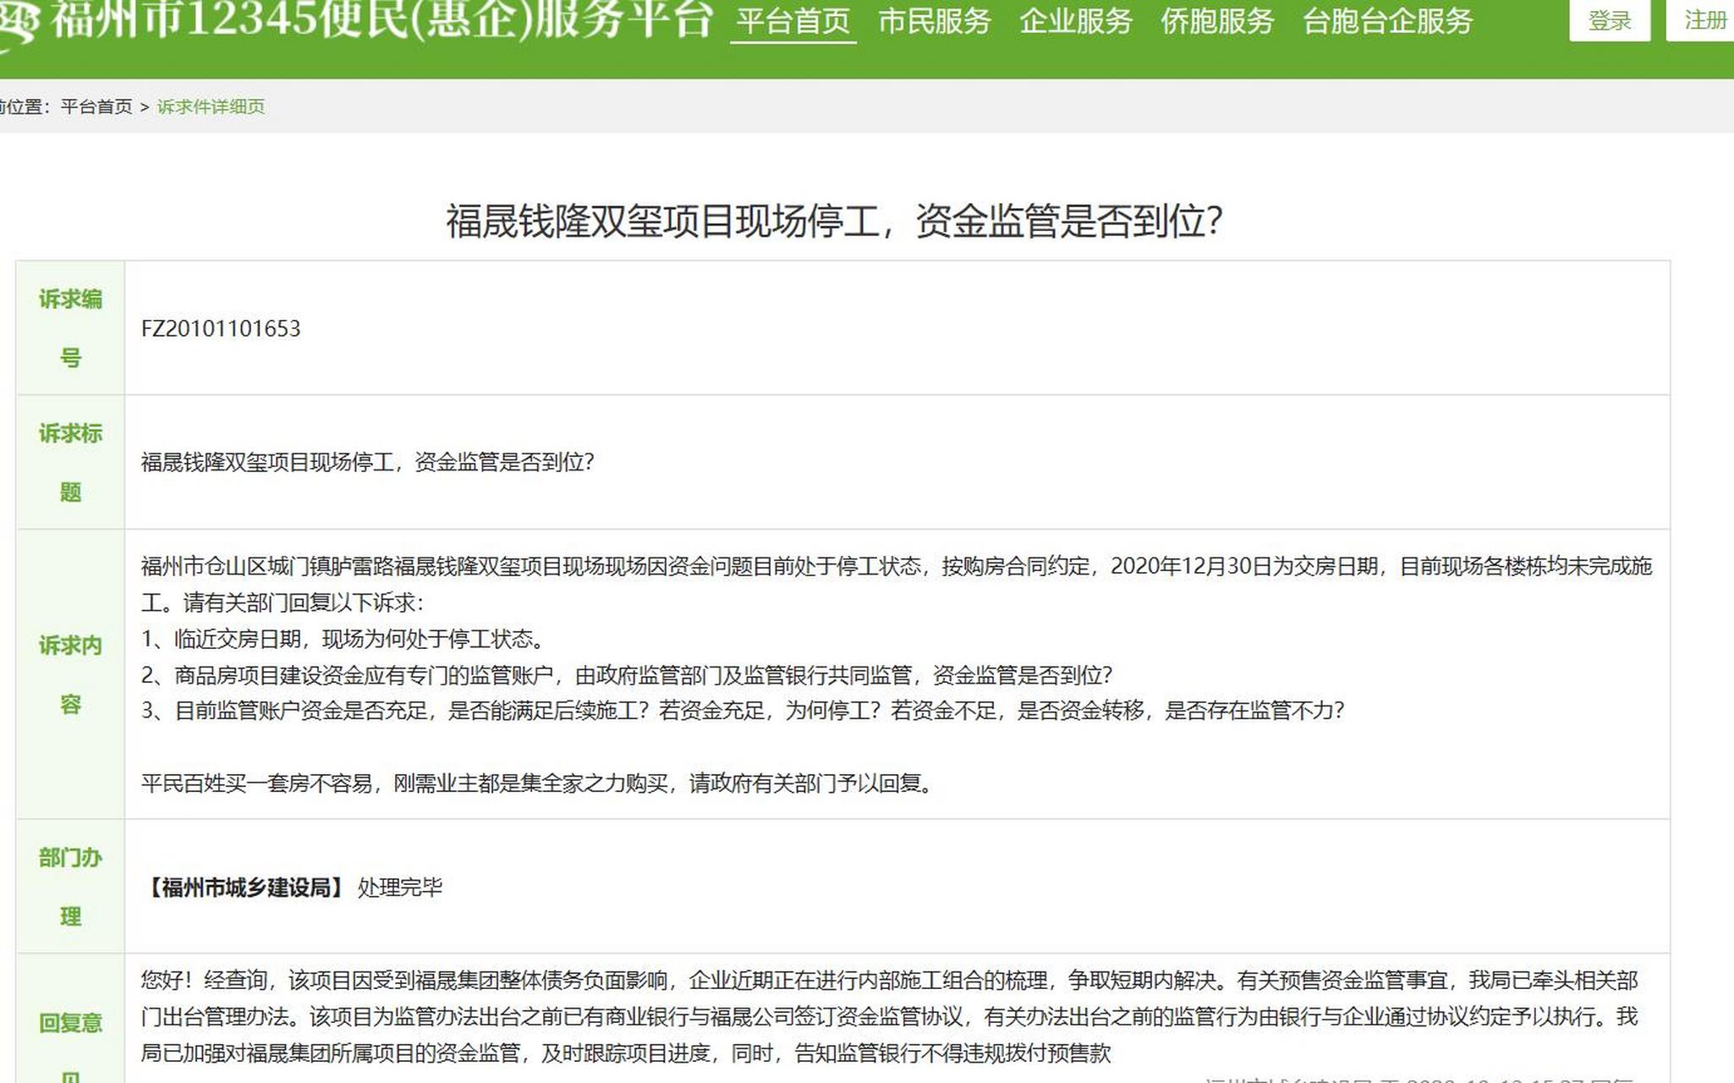The image size is (1734, 1083).
Task: Open the 侨胞服务 navigation tab
Action: tap(1217, 21)
